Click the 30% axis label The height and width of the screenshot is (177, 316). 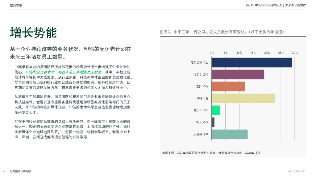[295, 53]
